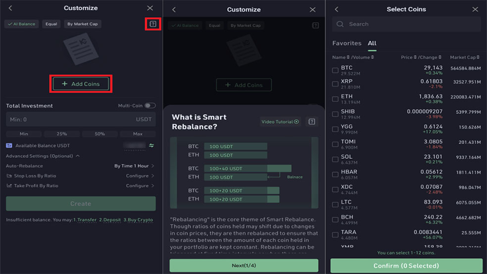The height and width of the screenshot is (274, 487).
Task: Click Next(1/4) tutorial button
Action: (x=244, y=266)
